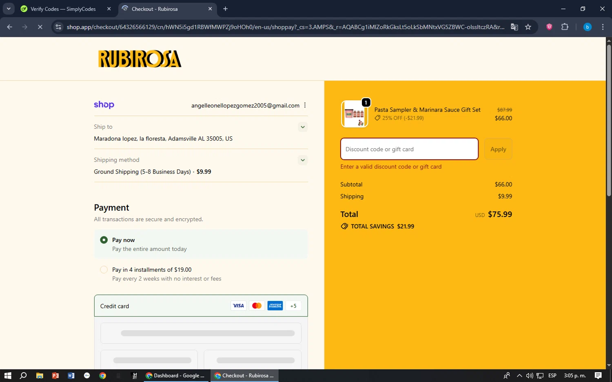The height and width of the screenshot is (382, 612).
Task: Open Dashboard - Google Chrome taskbar window
Action: tap(176, 375)
